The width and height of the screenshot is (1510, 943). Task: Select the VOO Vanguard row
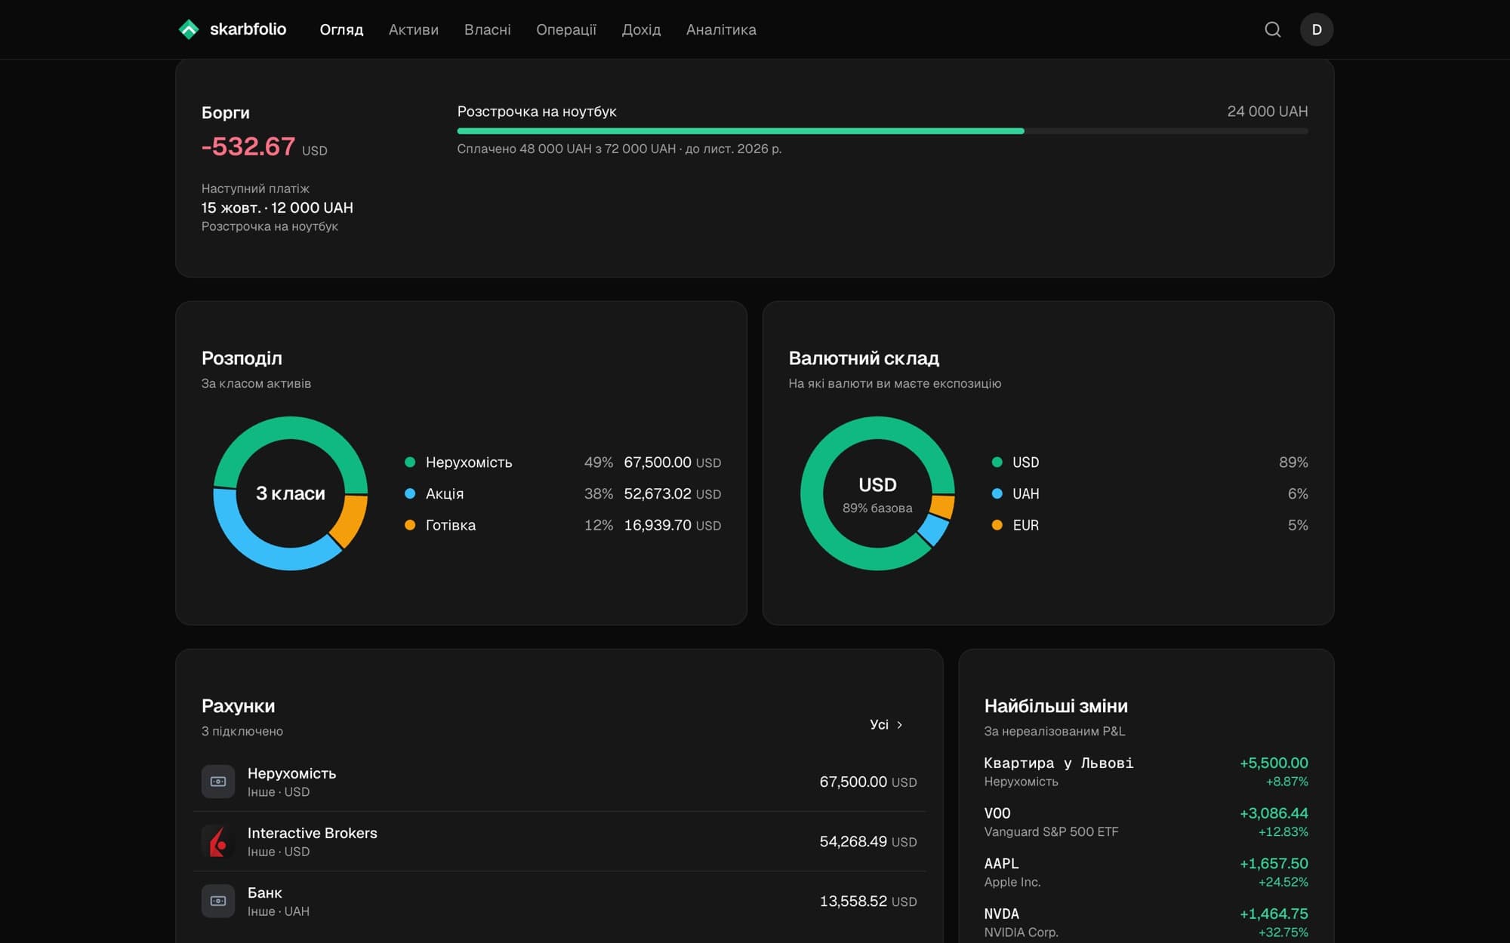pyautogui.click(x=1146, y=822)
